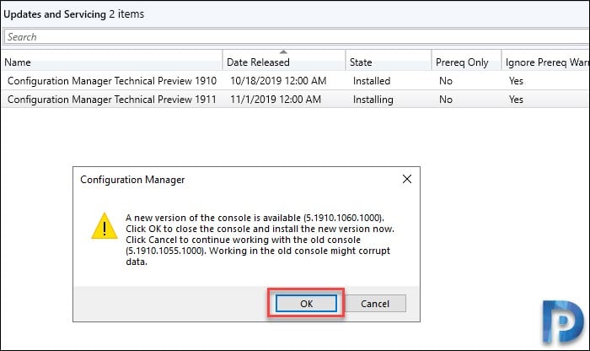The image size is (590, 351).
Task: Sort by the Name column header
Action: point(112,62)
